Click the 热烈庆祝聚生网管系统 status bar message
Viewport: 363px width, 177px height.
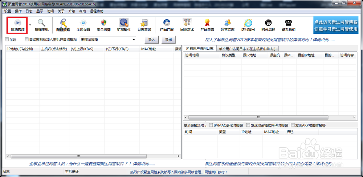click(178, 172)
